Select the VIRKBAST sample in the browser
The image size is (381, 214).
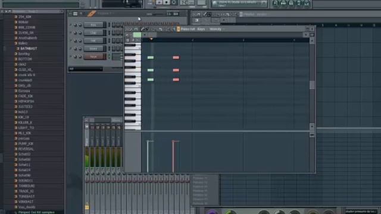(x=26, y=202)
